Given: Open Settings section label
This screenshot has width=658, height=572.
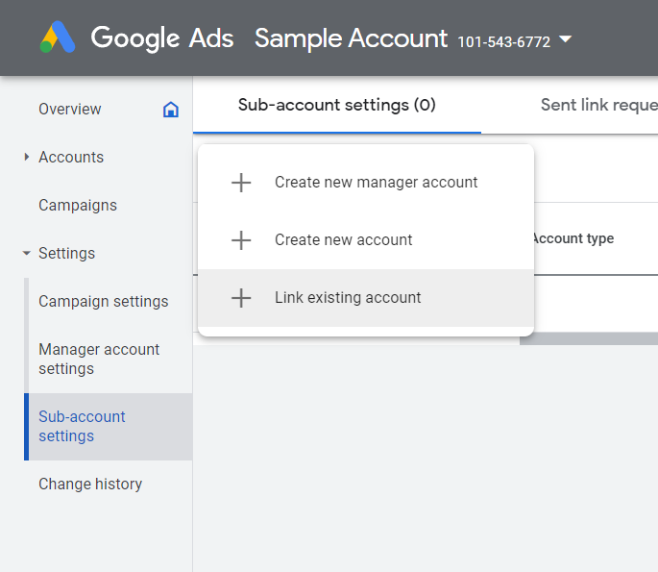Looking at the screenshot, I should point(66,253).
